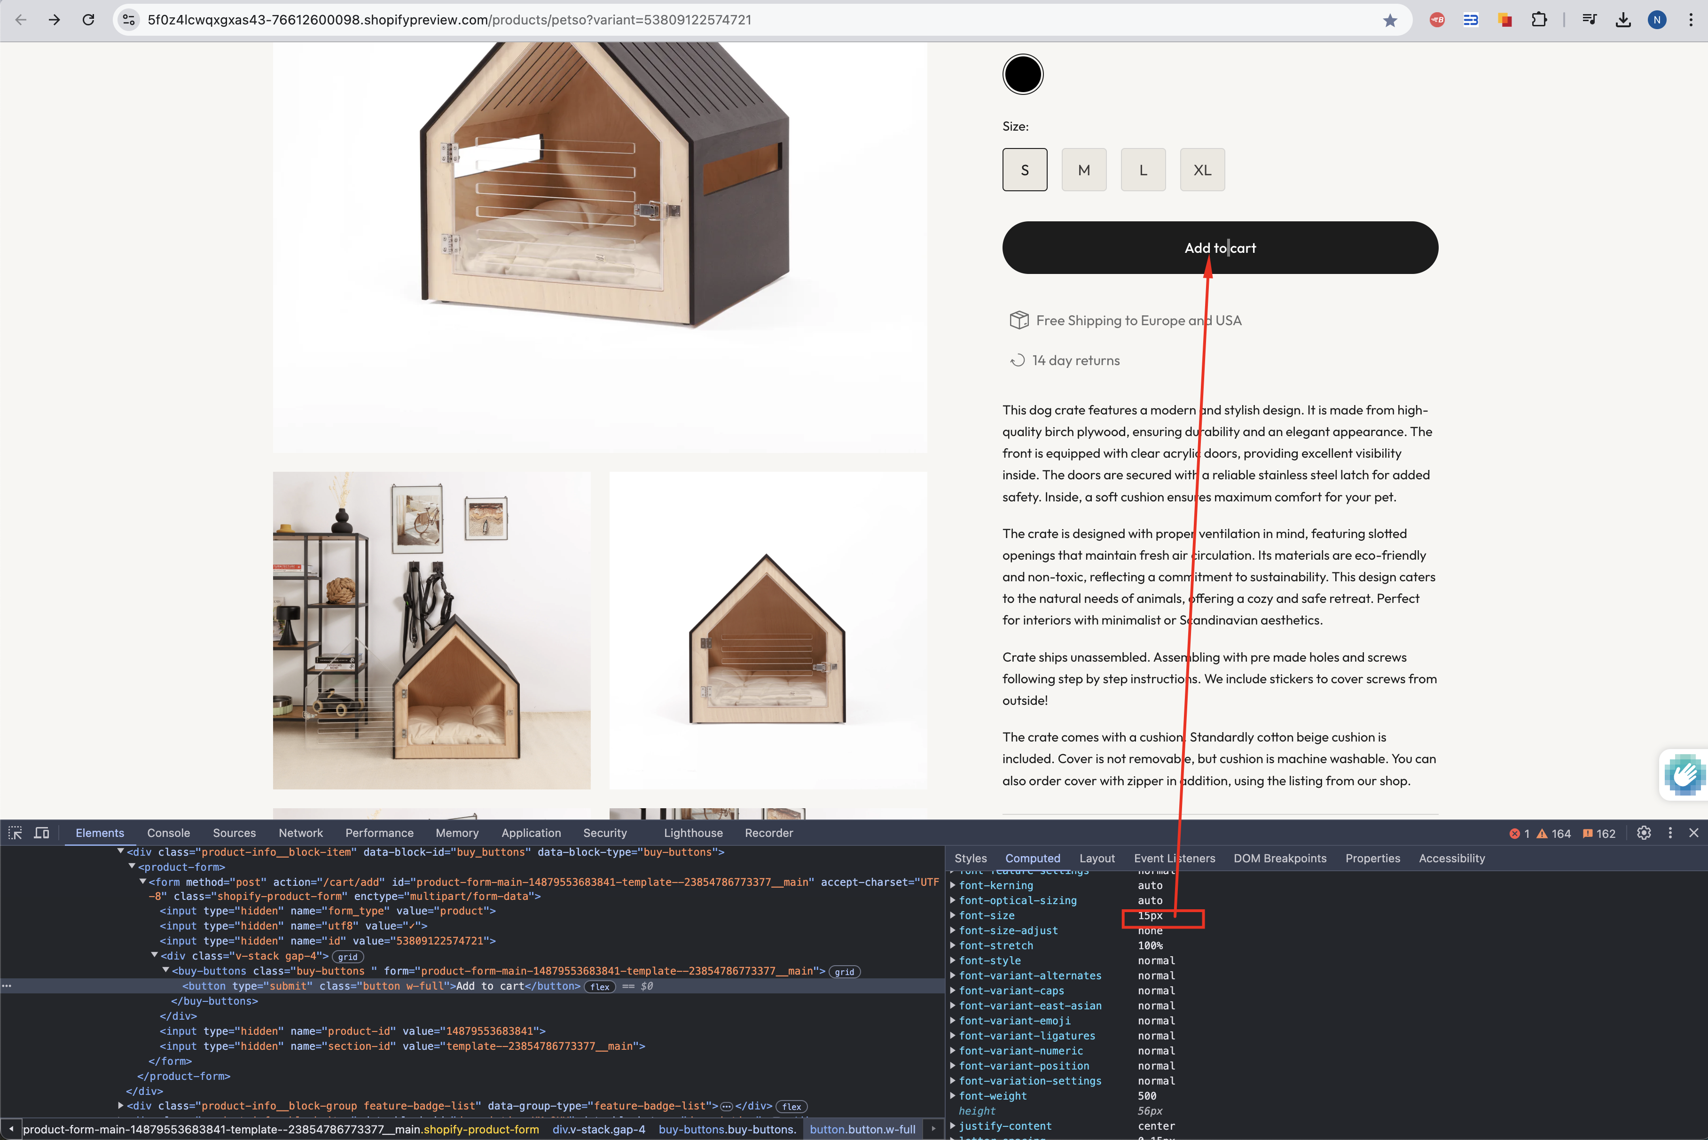Bookmark page with star icon
1708x1140 pixels.
coord(1389,20)
